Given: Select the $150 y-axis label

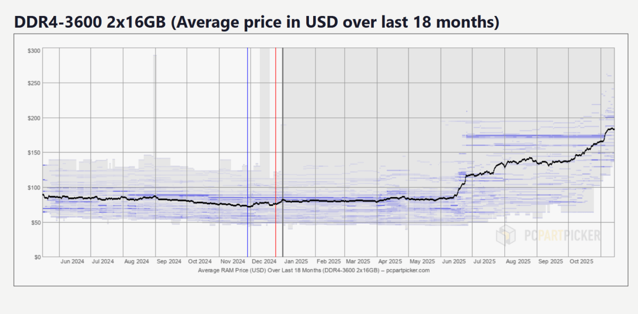Looking at the screenshot, I should (34, 153).
